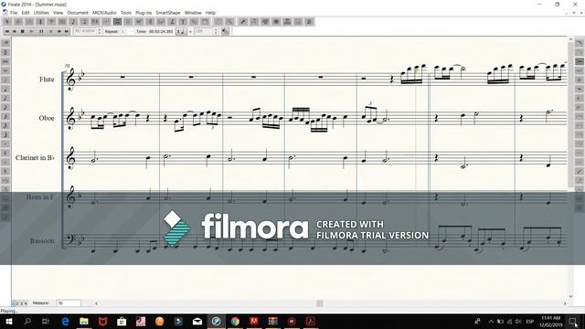Screen dimensions: 585x329
Task: Select the Selection arrow tool
Action: coord(7,22)
